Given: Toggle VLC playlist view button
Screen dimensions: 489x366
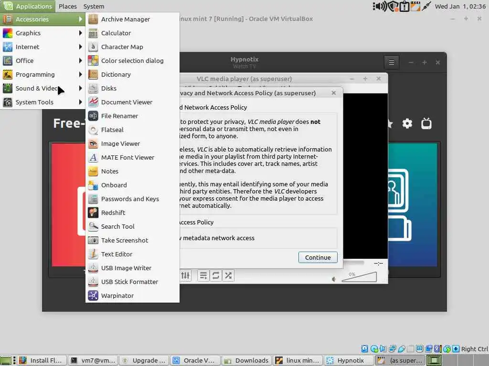Looking at the screenshot, I should (x=203, y=275).
